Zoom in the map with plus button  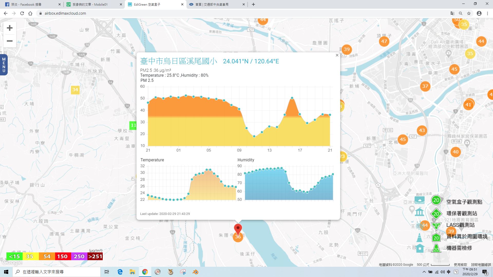coord(10,28)
